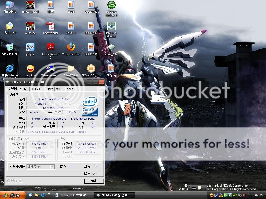Click the 代號 value Wolfdale
This screenshot has height=199, width=266.
[41, 104]
